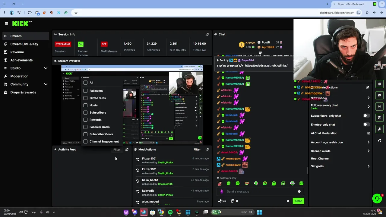Click the Send a message input
The image size is (386, 217).
(260, 191)
